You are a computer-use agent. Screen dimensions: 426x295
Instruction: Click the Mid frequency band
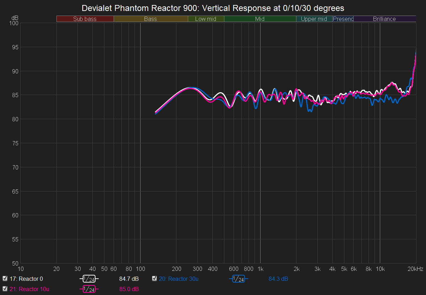pyautogui.click(x=260, y=19)
